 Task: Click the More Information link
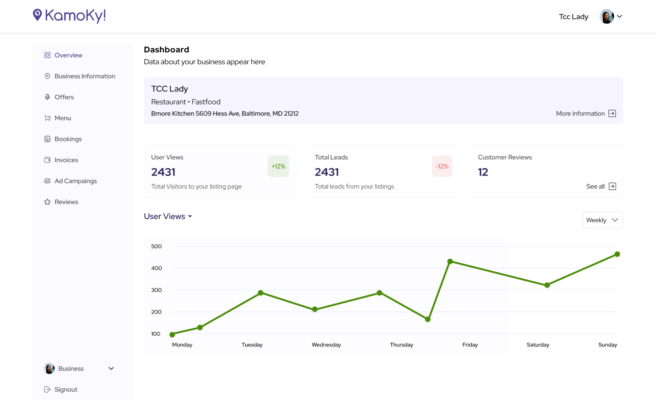pos(580,113)
